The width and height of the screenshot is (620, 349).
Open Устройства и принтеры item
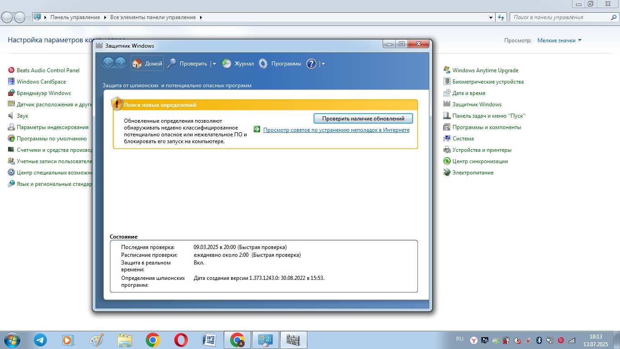click(x=482, y=150)
